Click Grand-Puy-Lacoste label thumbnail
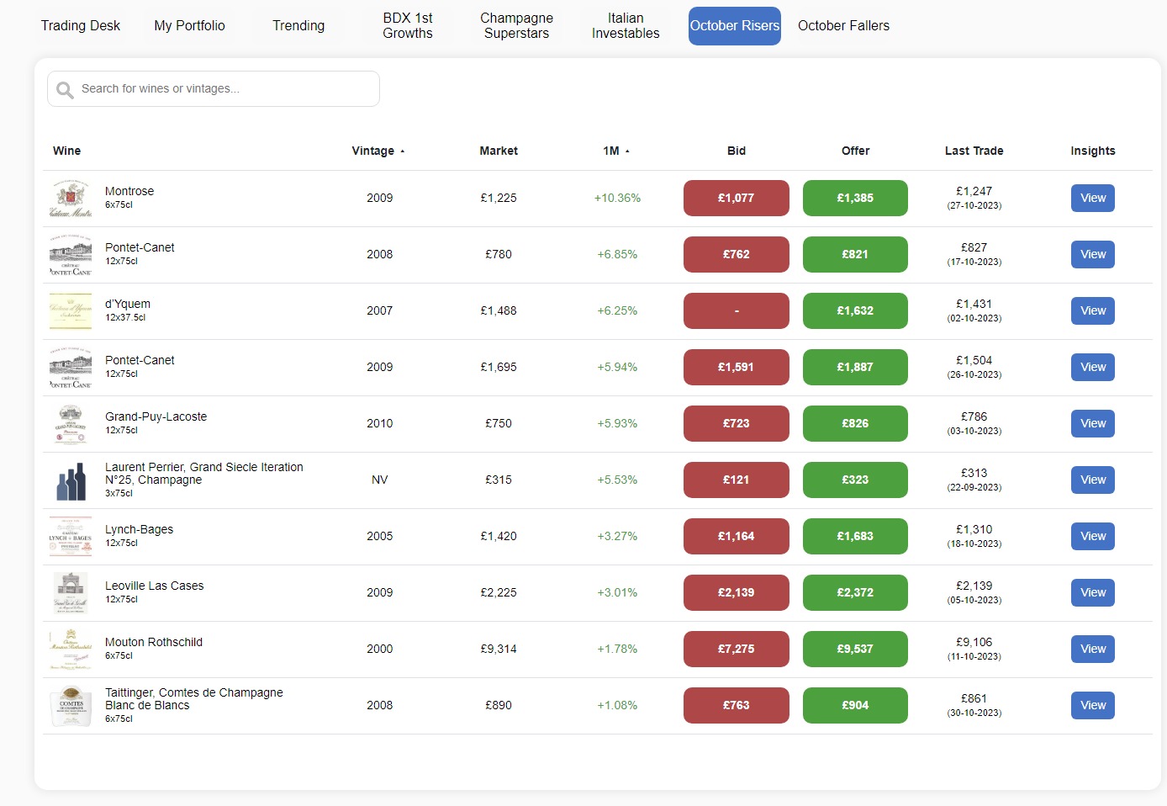 (71, 424)
